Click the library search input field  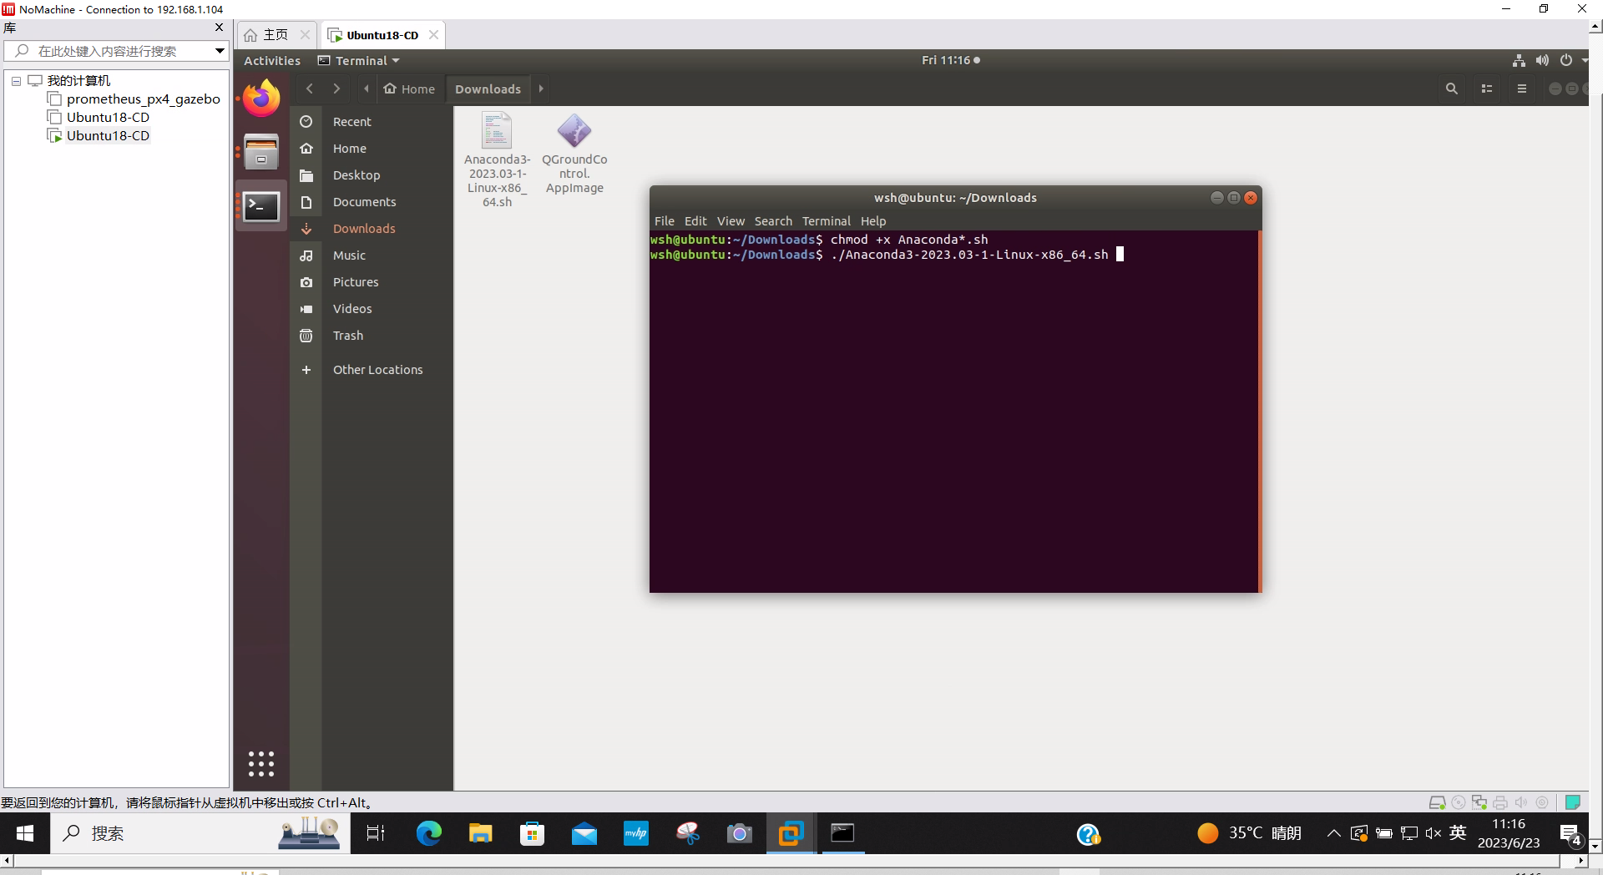pyautogui.click(x=109, y=51)
